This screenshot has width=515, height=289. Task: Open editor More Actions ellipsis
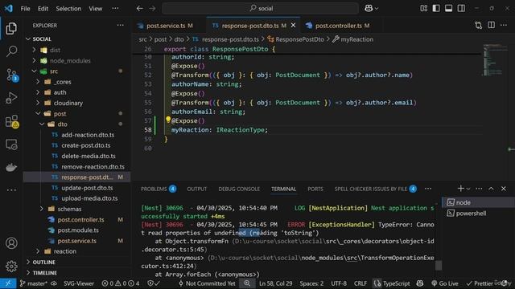click(504, 25)
